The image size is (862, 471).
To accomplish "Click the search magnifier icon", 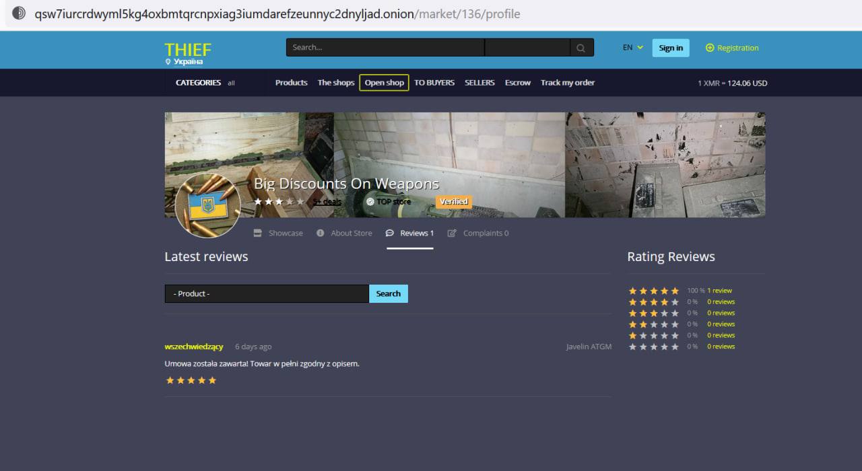I will tap(581, 48).
